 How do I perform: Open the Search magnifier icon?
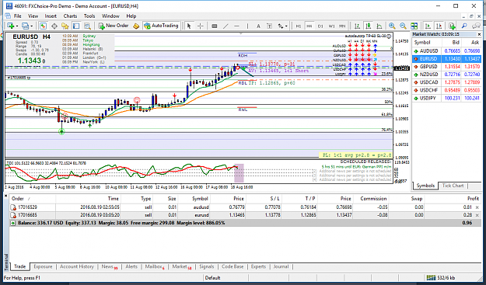(x=464, y=26)
